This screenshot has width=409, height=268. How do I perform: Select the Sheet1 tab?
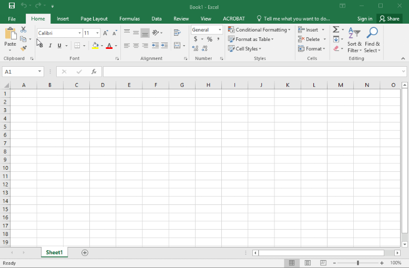pyautogui.click(x=54, y=252)
